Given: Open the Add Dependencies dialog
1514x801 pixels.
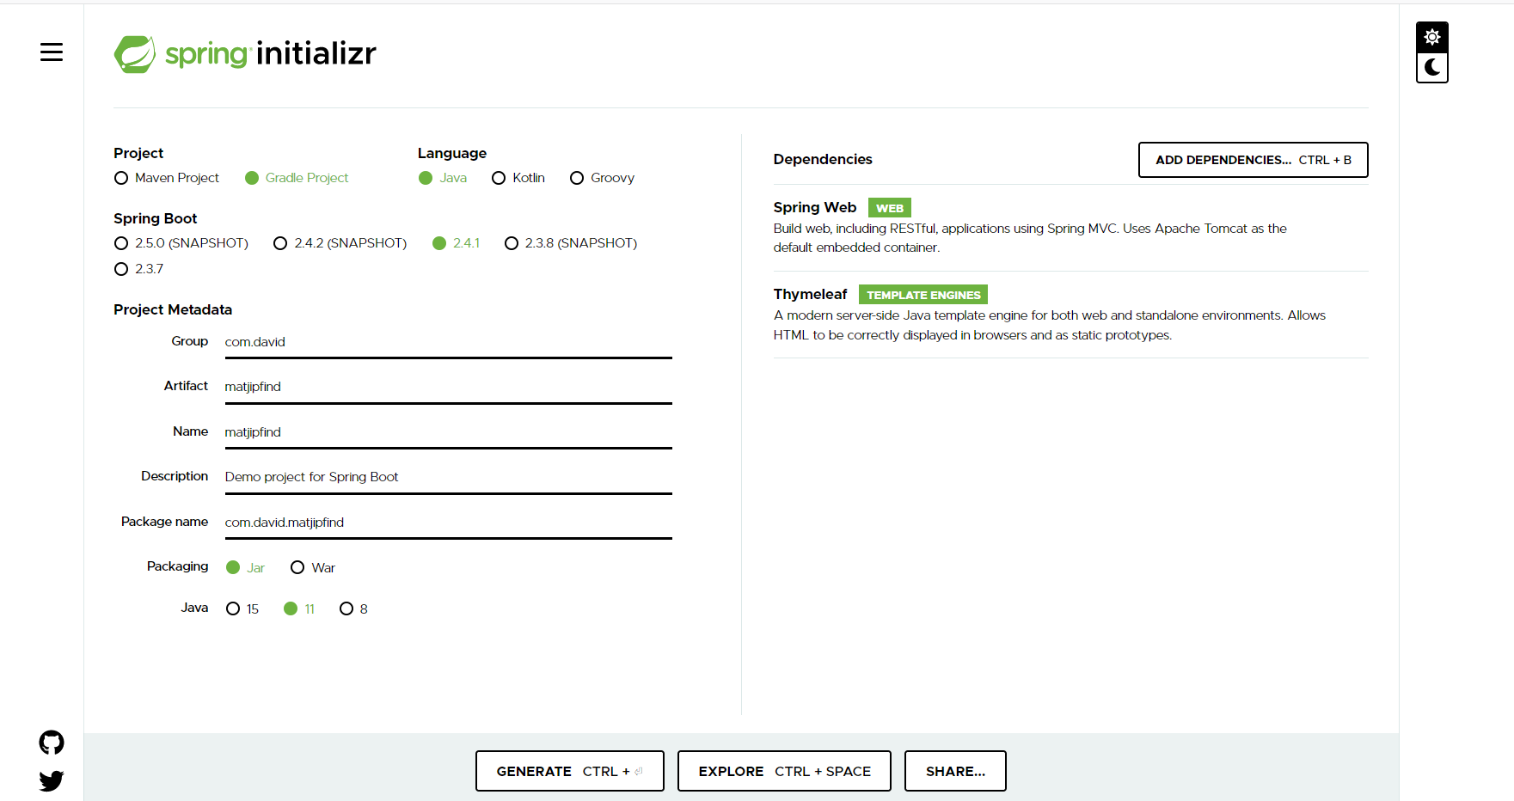Looking at the screenshot, I should 1253,160.
